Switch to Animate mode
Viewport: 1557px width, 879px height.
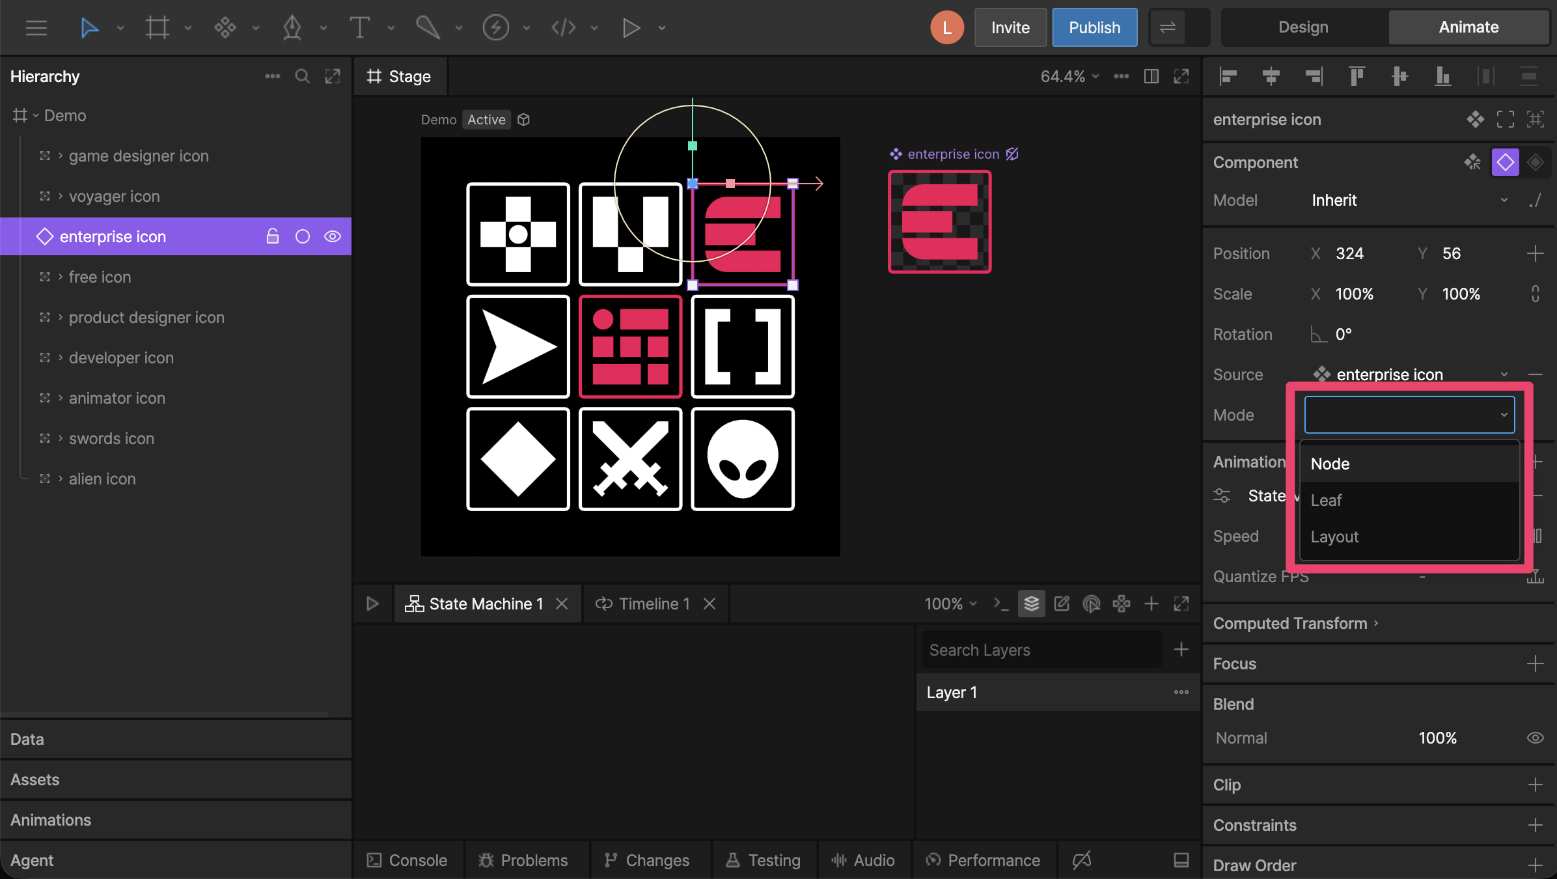(x=1468, y=28)
